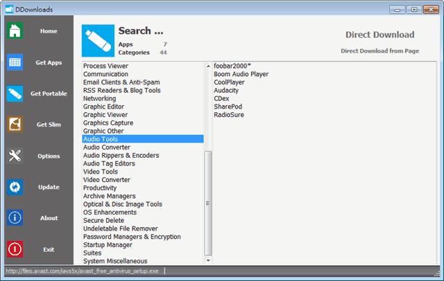
Task: Open Get Apps grid icon
Action: [15, 62]
